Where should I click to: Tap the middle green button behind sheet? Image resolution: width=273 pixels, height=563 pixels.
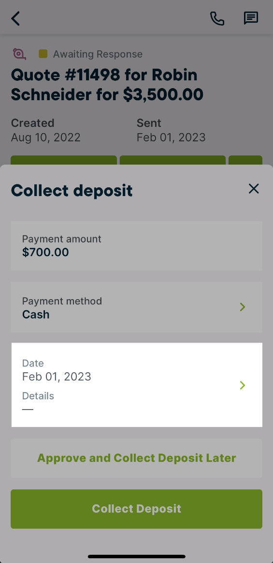pos(172,160)
